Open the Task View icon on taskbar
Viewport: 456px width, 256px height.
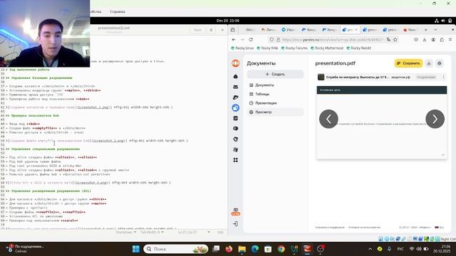pyautogui.click(x=216, y=249)
